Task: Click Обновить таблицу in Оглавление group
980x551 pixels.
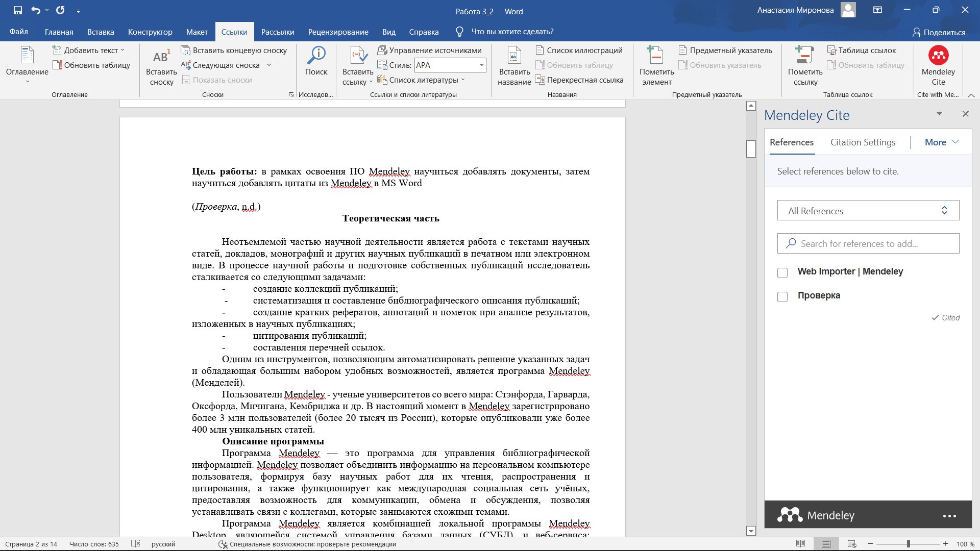Action: click(91, 65)
